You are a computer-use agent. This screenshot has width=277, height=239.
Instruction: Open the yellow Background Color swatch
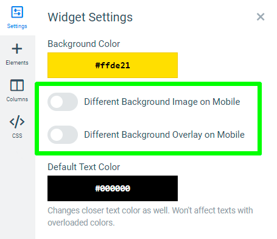(113, 65)
